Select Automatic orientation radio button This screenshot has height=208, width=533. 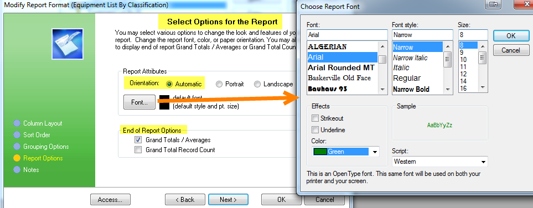(x=169, y=84)
